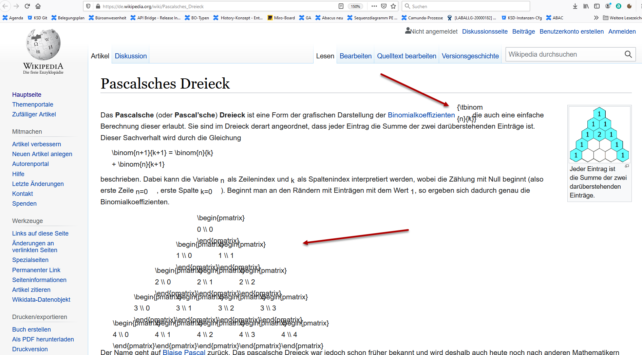Screen dimensions: 642x355
Task: Reset the 150% zoom level badge
Action: (355, 6)
